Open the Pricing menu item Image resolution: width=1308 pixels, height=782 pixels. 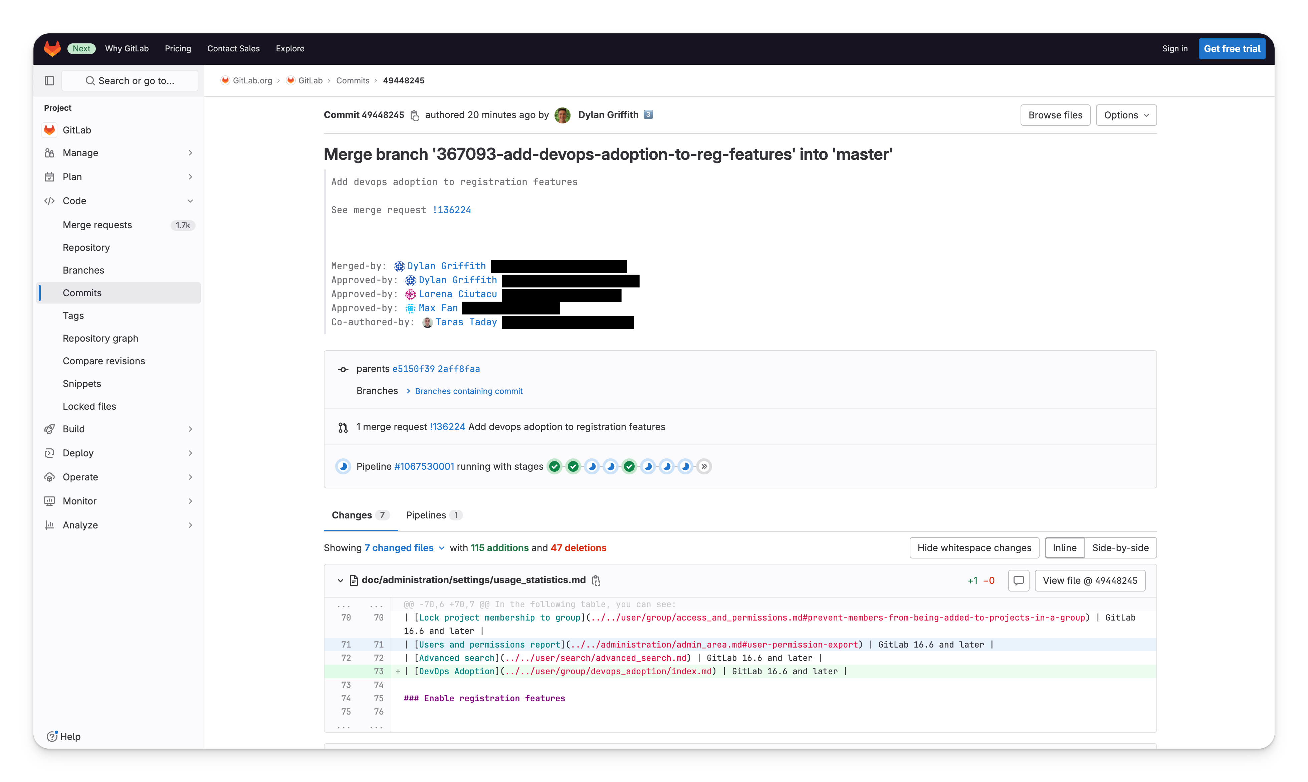[178, 48]
